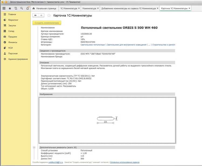Open Favorites star in top toolbar
The height and width of the screenshot is (166, 202).
10,8
